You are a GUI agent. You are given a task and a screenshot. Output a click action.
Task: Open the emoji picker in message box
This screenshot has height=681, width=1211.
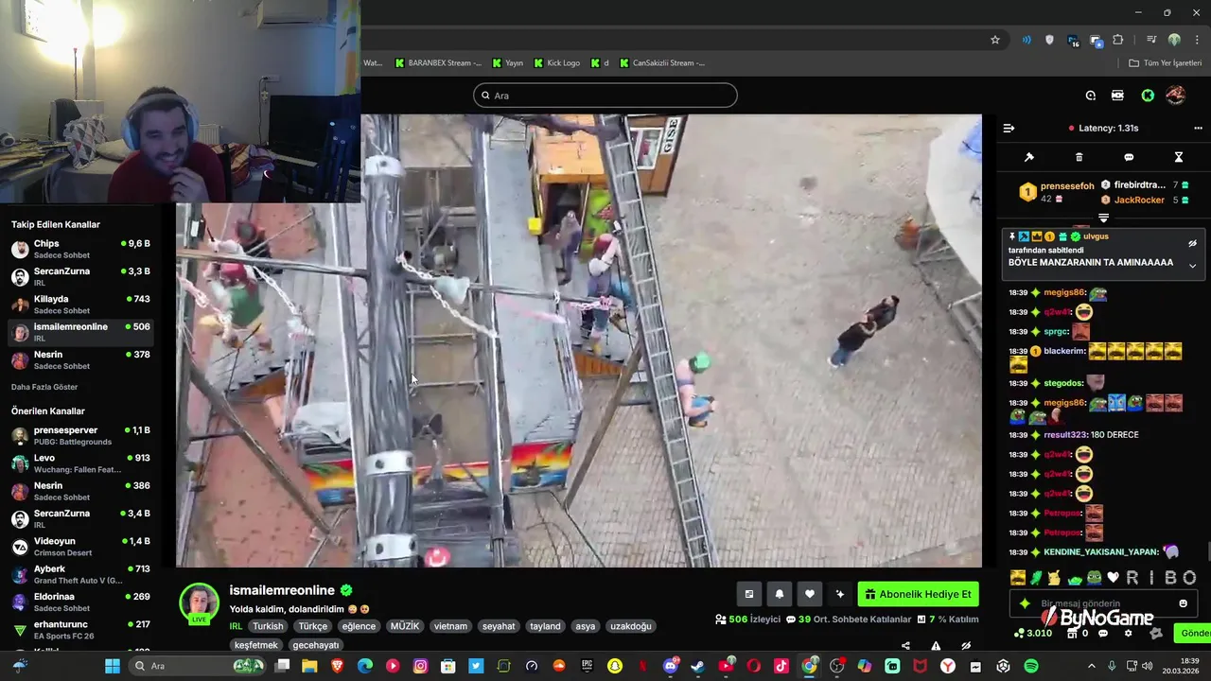pos(1183,603)
